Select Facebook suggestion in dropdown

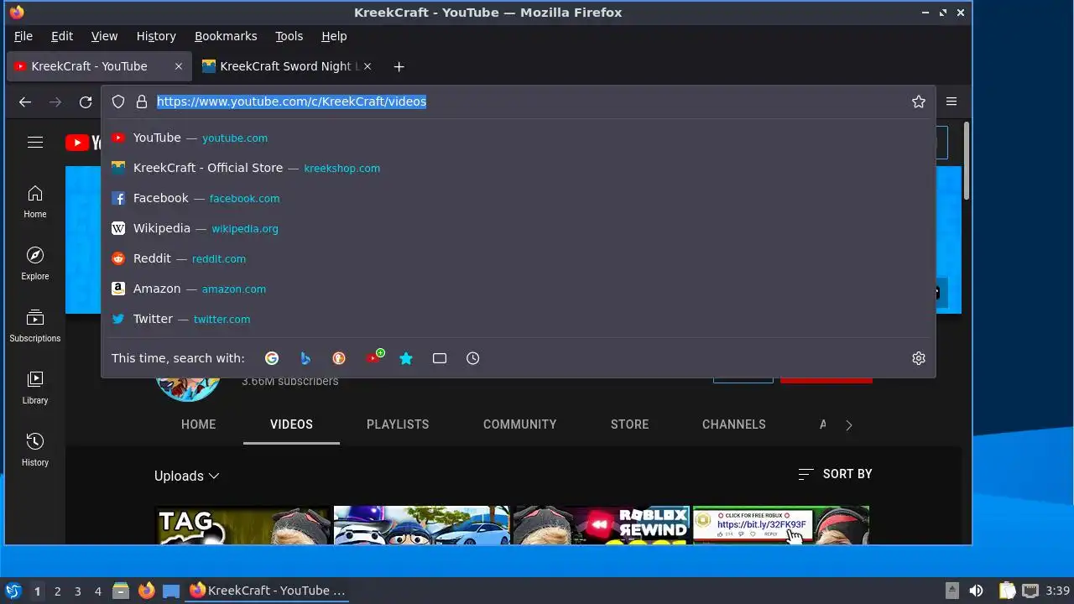[x=518, y=198]
